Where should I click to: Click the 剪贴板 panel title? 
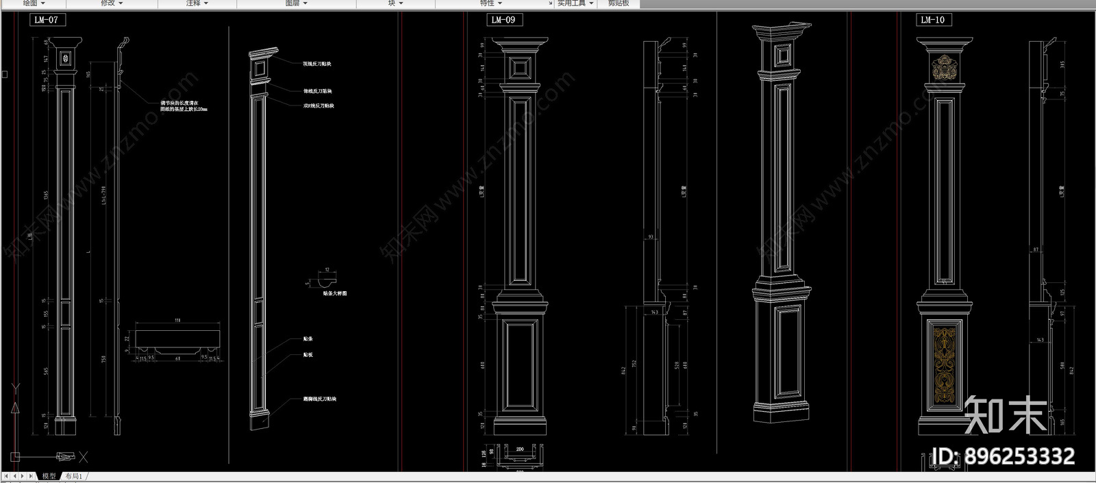[x=618, y=3]
